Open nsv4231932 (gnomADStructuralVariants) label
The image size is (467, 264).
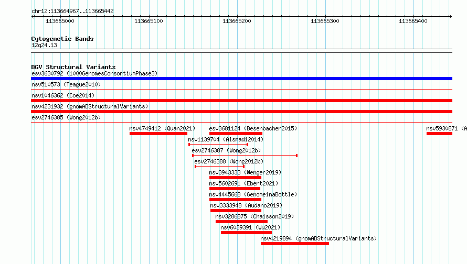point(90,106)
